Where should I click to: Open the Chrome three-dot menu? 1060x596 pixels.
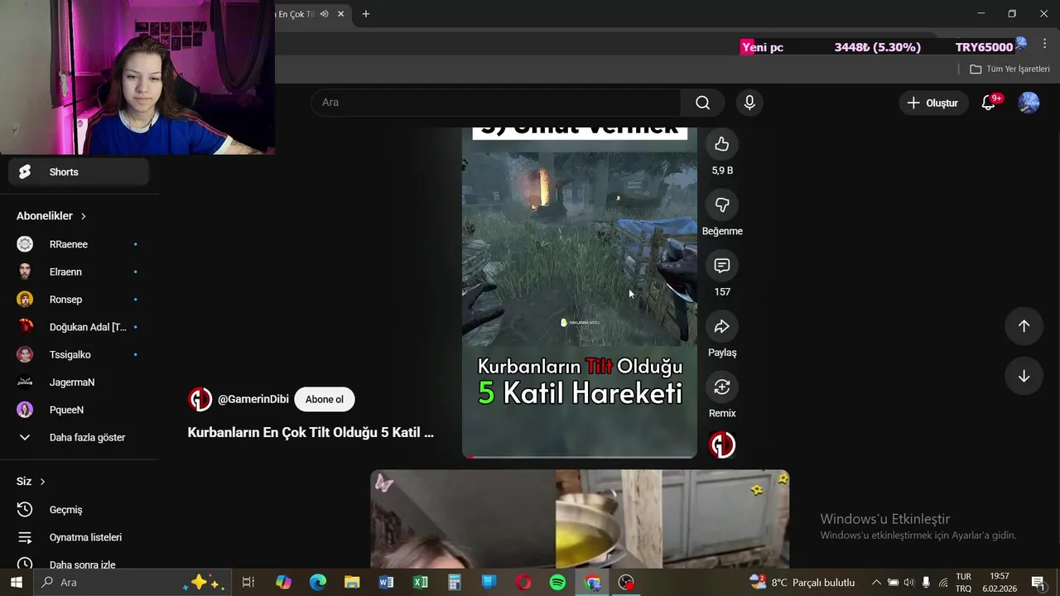[x=1044, y=45]
